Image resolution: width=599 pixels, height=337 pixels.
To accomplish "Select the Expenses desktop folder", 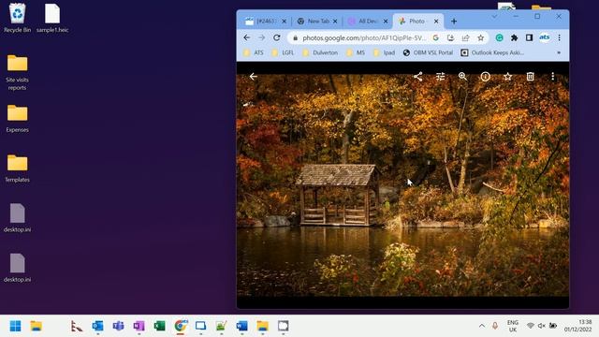I will coord(17,119).
